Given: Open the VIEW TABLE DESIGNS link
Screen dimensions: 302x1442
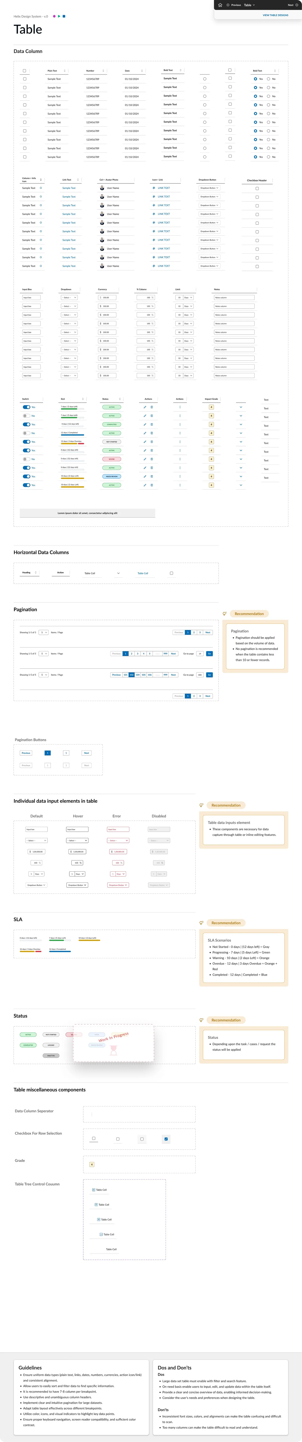Looking at the screenshot, I should point(276,15).
